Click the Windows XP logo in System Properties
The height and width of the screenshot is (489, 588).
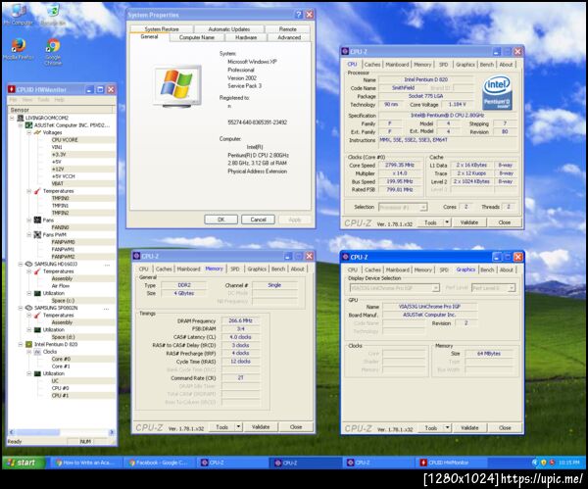(177, 86)
